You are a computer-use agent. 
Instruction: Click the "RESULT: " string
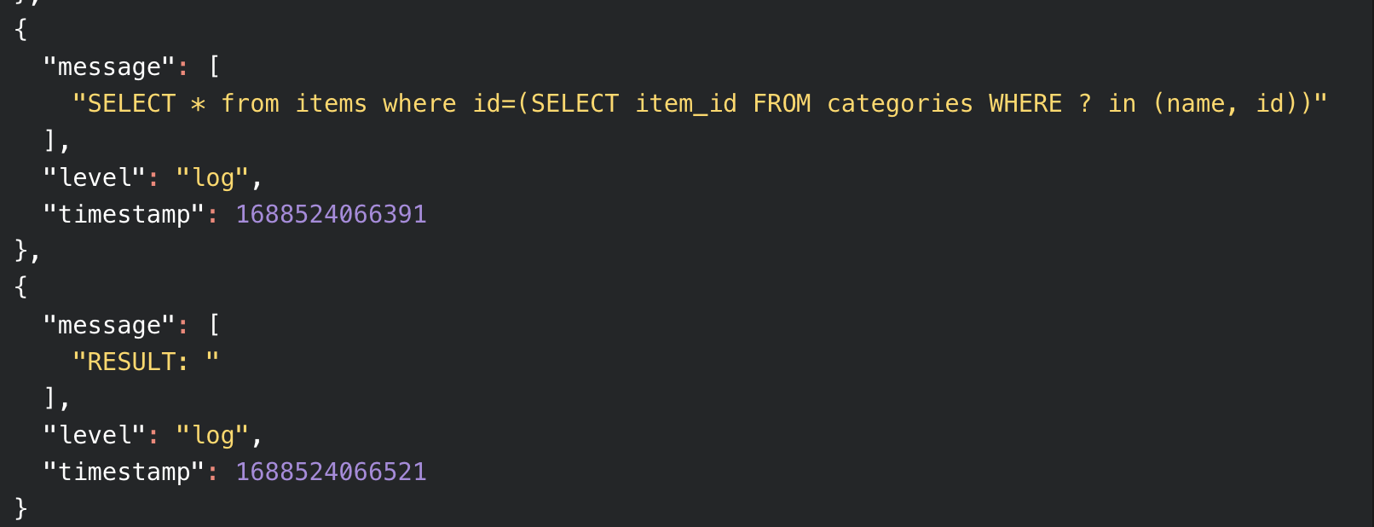tap(146, 362)
